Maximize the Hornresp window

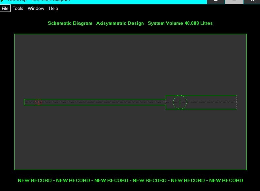click(234, 2)
